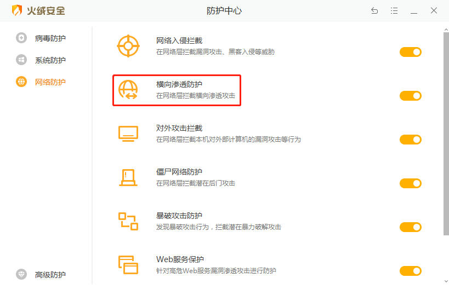The image size is (449, 295).
Task: Click the Web服务保护 windows icon
Action: pyautogui.click(x=128, y=264)
